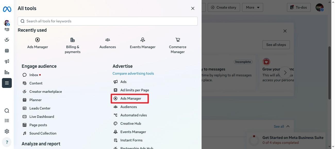
Task: Open recently used Ads Manager shortcut
Action: click(x=38, y=43)
